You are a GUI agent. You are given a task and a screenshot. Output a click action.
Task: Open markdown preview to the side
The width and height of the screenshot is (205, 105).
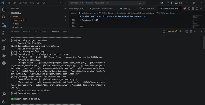(x=189, y=8)
